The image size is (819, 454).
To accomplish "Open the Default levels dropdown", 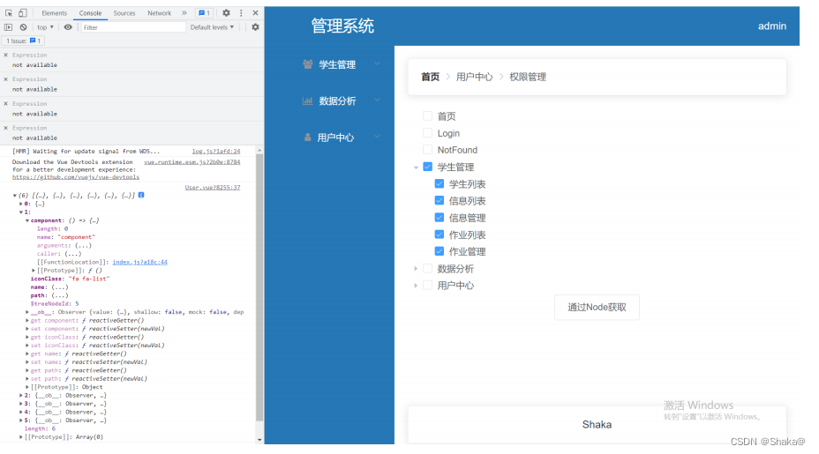I will pos(212,27).
